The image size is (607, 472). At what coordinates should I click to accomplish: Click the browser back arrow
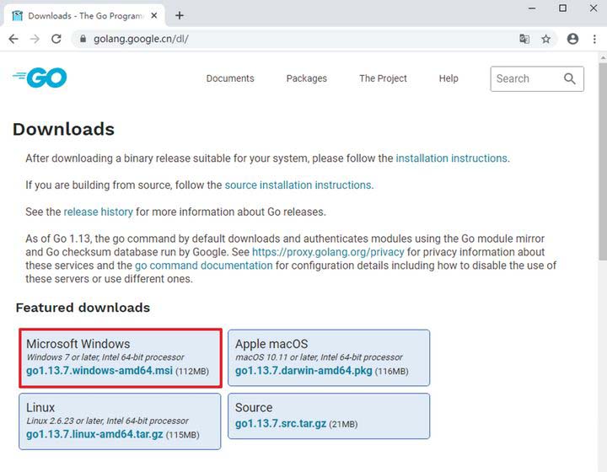13,39
